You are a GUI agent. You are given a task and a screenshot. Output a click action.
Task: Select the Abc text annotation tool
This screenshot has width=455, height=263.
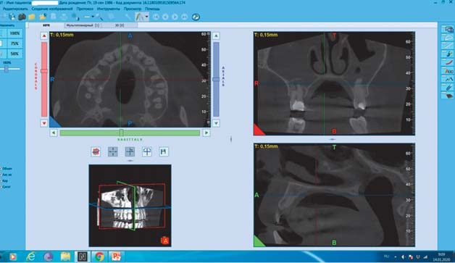coord(447,71)
